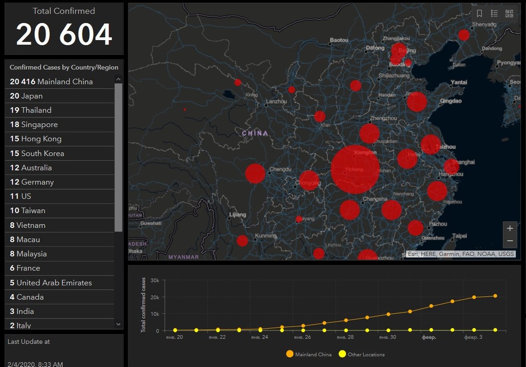Toggle Other Locations series in chart legend
The width and height of the screenshot is (526, 367).
click(362, 354)
